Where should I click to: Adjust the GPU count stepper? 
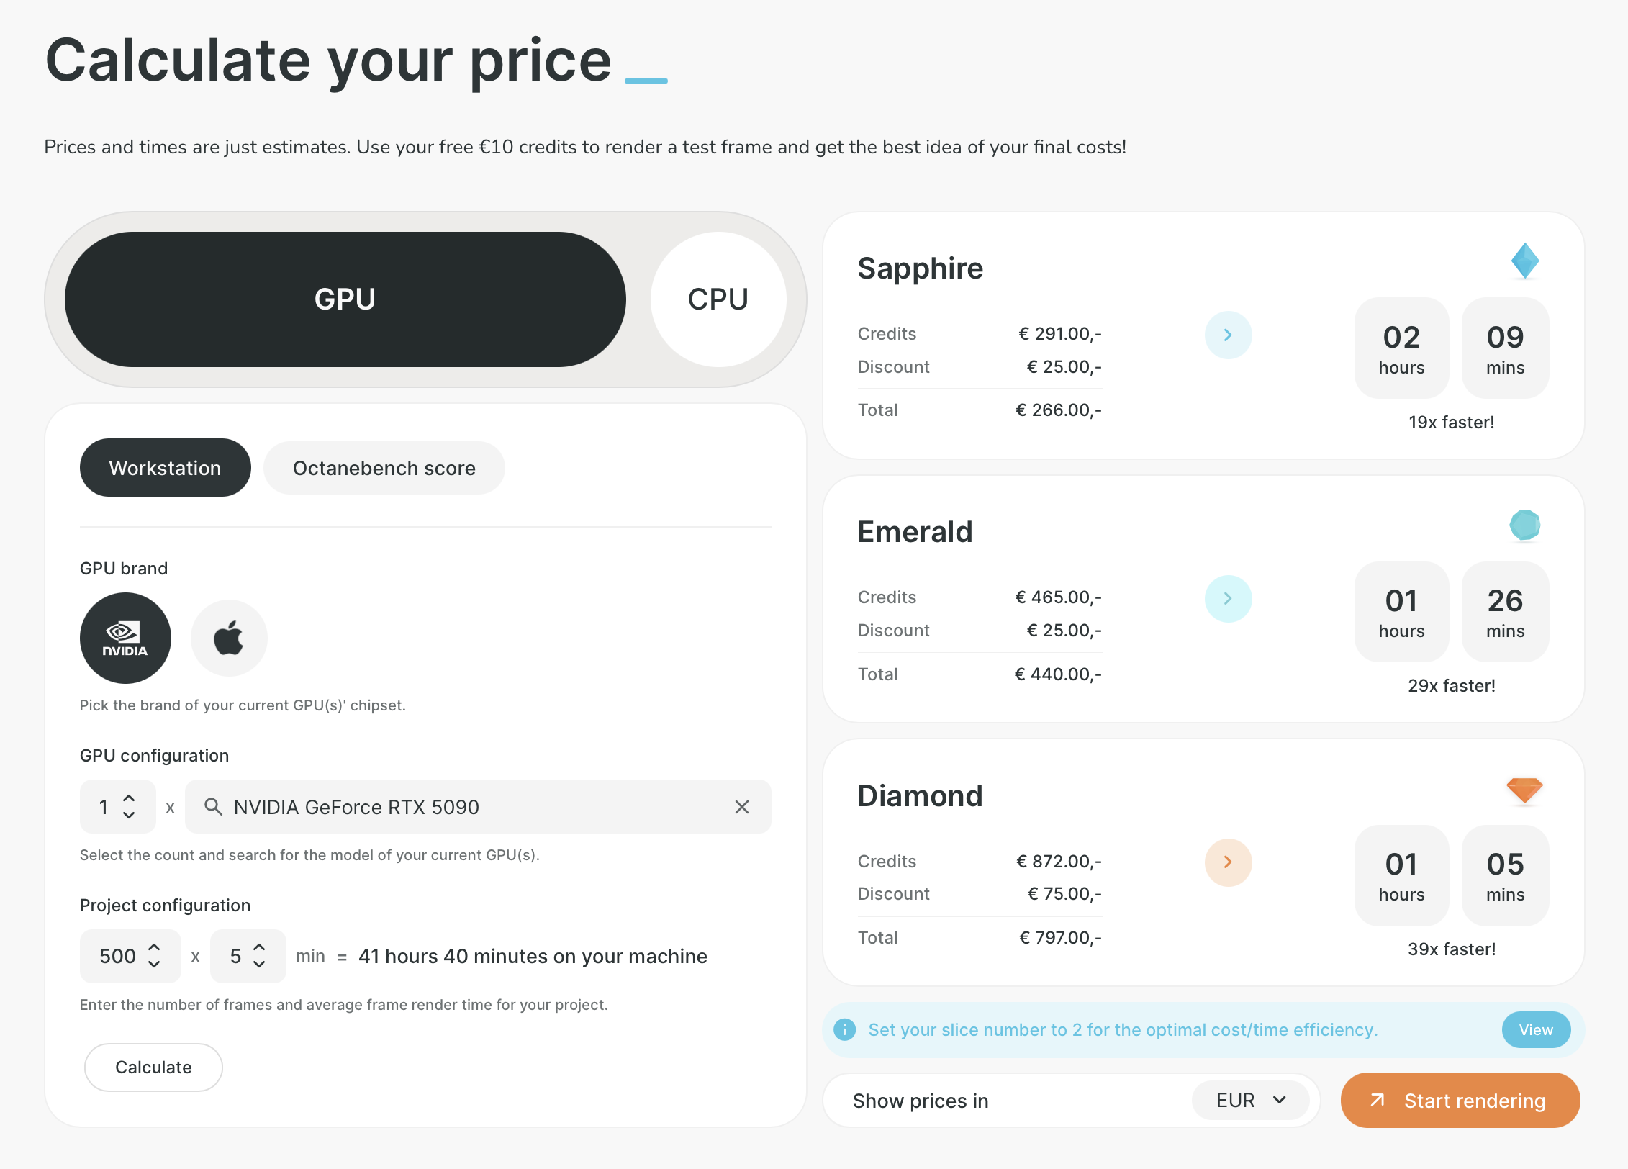pyautogui.click(x=129, y=807)
